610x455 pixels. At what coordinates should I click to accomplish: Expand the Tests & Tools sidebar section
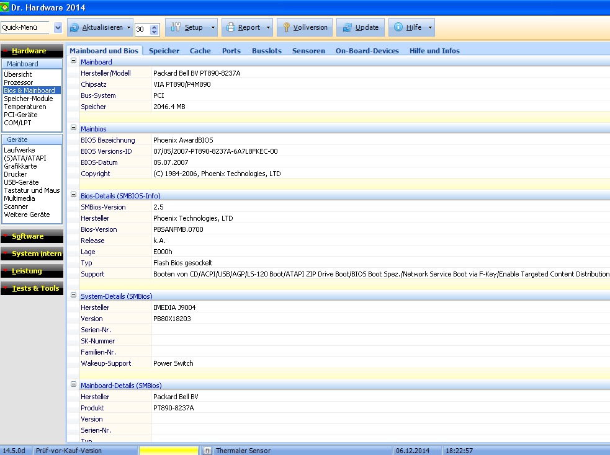tap(32, 288)
